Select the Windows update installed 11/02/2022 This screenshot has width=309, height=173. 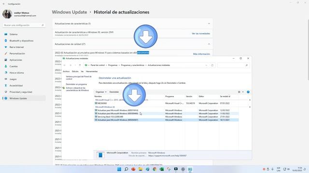point(166,113)
